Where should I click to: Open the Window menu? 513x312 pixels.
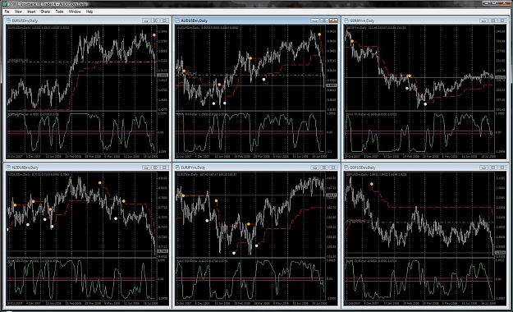pyautogui.click(x=75, y=11)
